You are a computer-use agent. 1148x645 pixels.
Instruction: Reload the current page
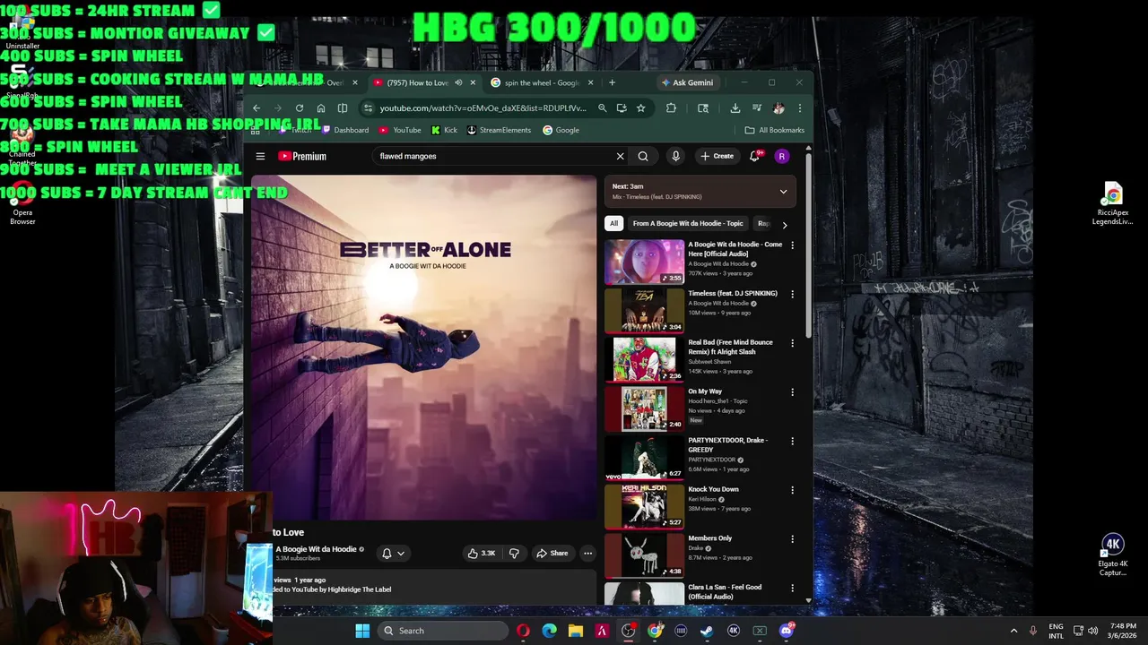click(x=300, y=107)
